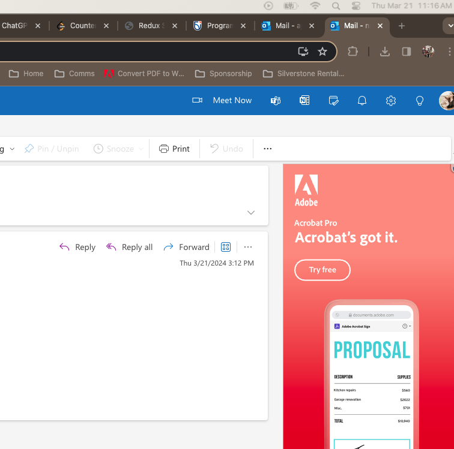The height and width of the screenshot is (449, 454).
Task: Close the active Mail tab
Action: [380, 26]
